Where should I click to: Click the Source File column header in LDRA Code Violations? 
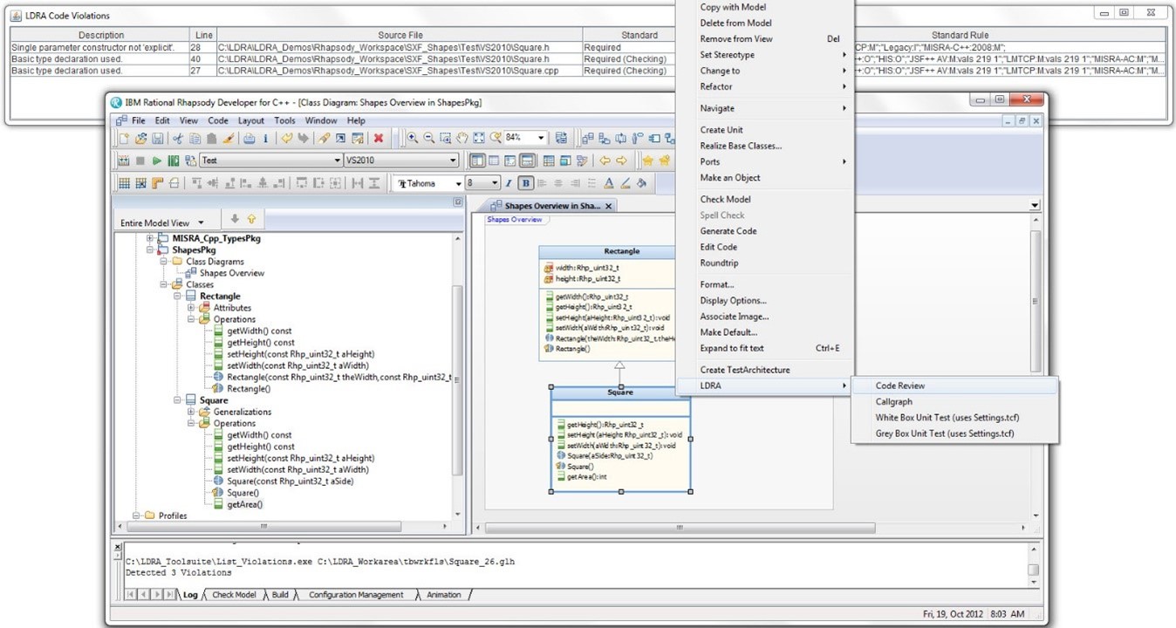(x=400, y=35)
